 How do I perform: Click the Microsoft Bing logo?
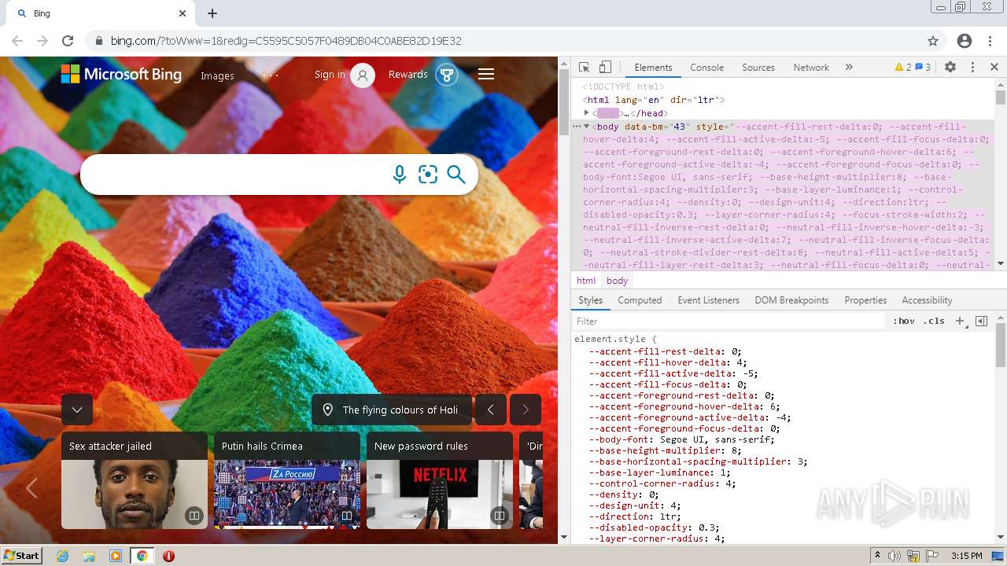[121, 75]
